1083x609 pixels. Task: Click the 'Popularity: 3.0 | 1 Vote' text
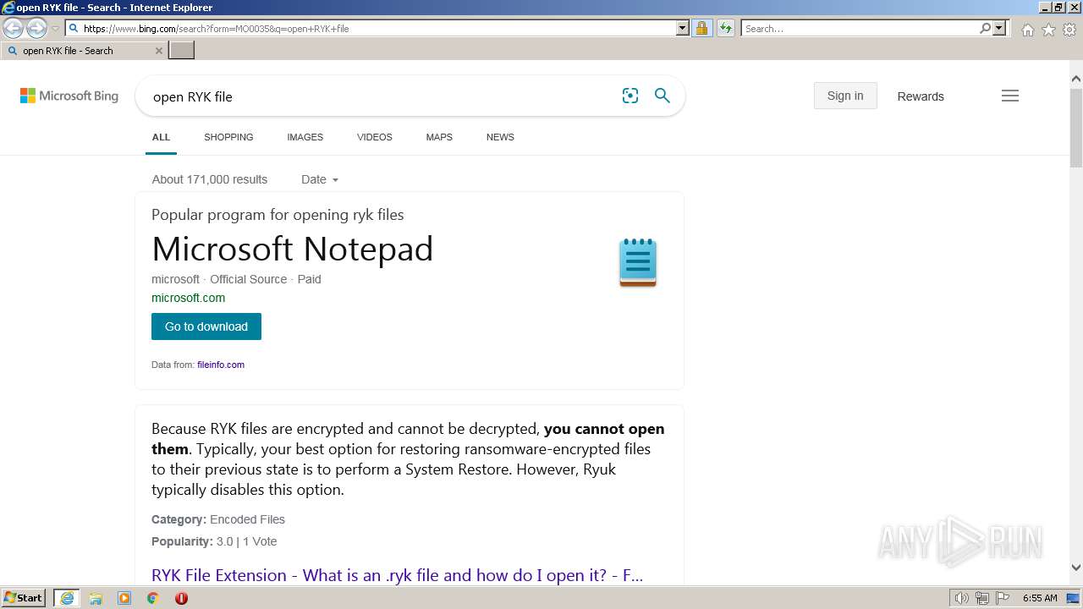point(214,541)
